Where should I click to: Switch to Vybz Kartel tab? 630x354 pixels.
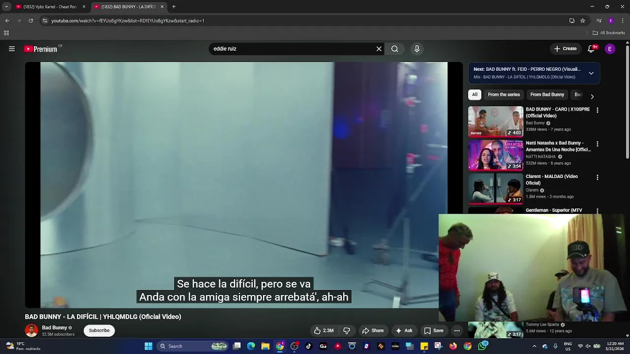tap(51, 7)
